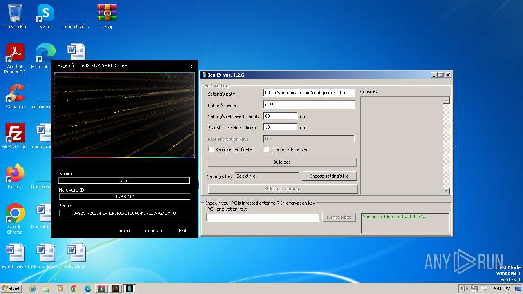Open Windows Media Player from the taskbar
The height and width of the screenshot is (294, 523).
tap(60, 289)
